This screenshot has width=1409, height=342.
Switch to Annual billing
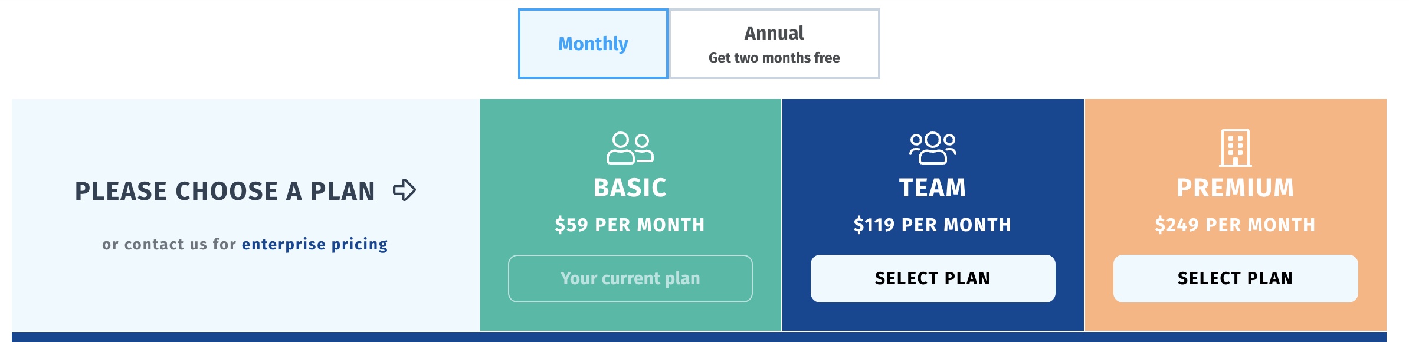774,33
